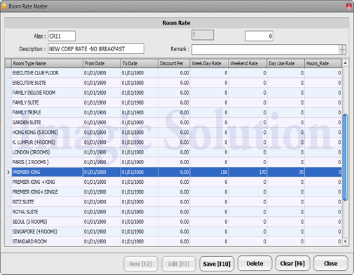Image resolution: width=354 pixels, height=275 pixels.
Task: Click the New [F2] button
Action: [x=141, y=264]
